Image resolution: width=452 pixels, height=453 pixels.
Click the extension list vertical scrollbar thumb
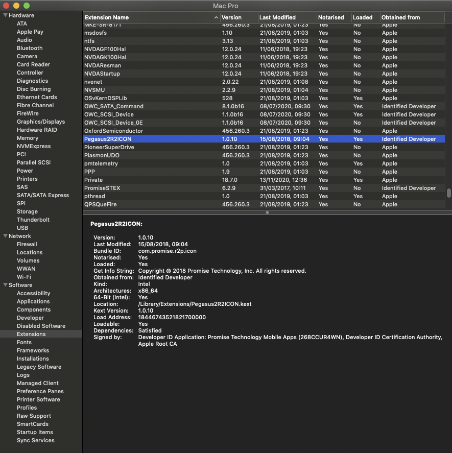point(449,193)
